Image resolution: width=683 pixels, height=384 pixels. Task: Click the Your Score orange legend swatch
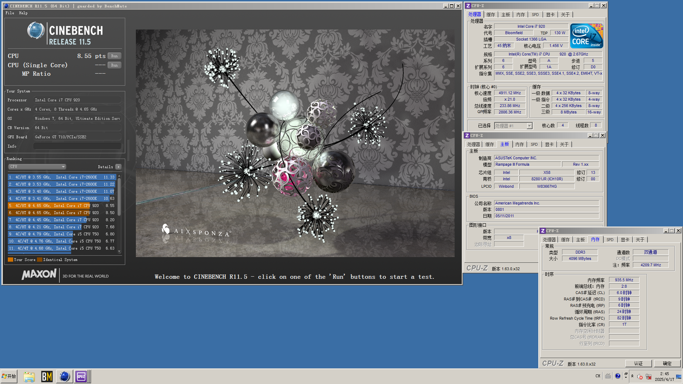[x=10, y=260]
